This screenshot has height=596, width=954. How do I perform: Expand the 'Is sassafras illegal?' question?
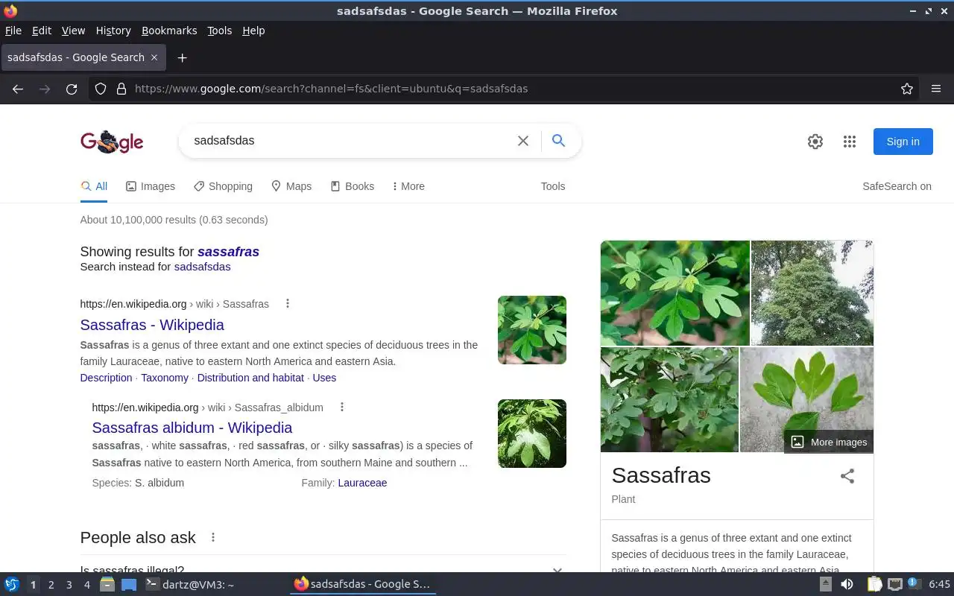point(323,571)
